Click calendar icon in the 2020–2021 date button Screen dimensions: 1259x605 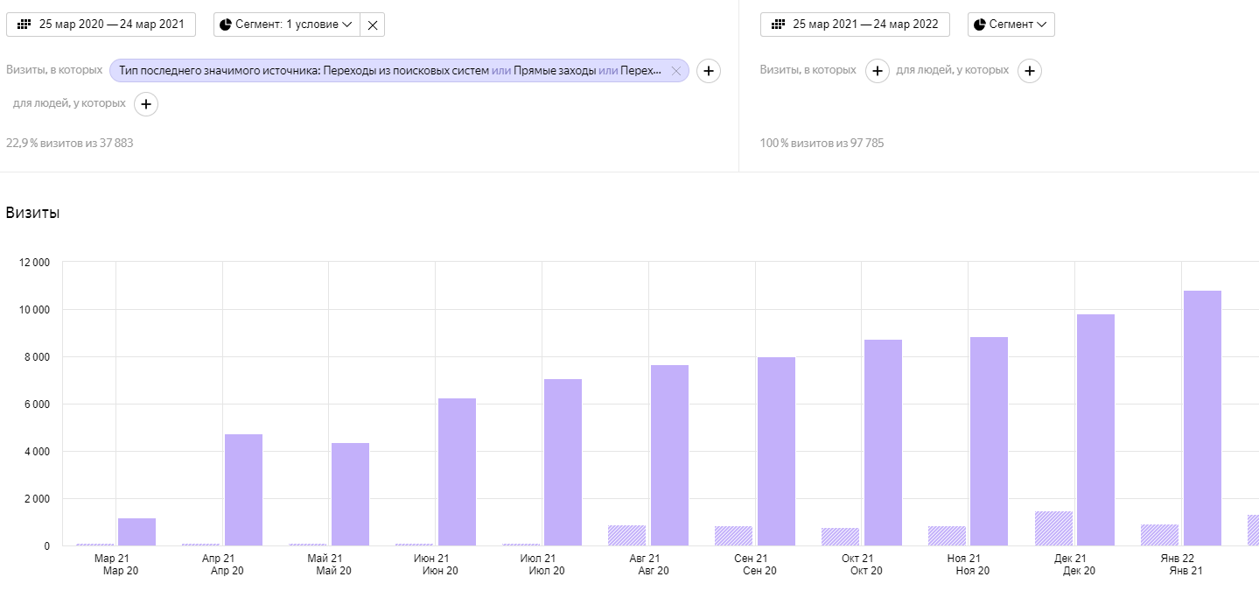click(x=24, y=25)
